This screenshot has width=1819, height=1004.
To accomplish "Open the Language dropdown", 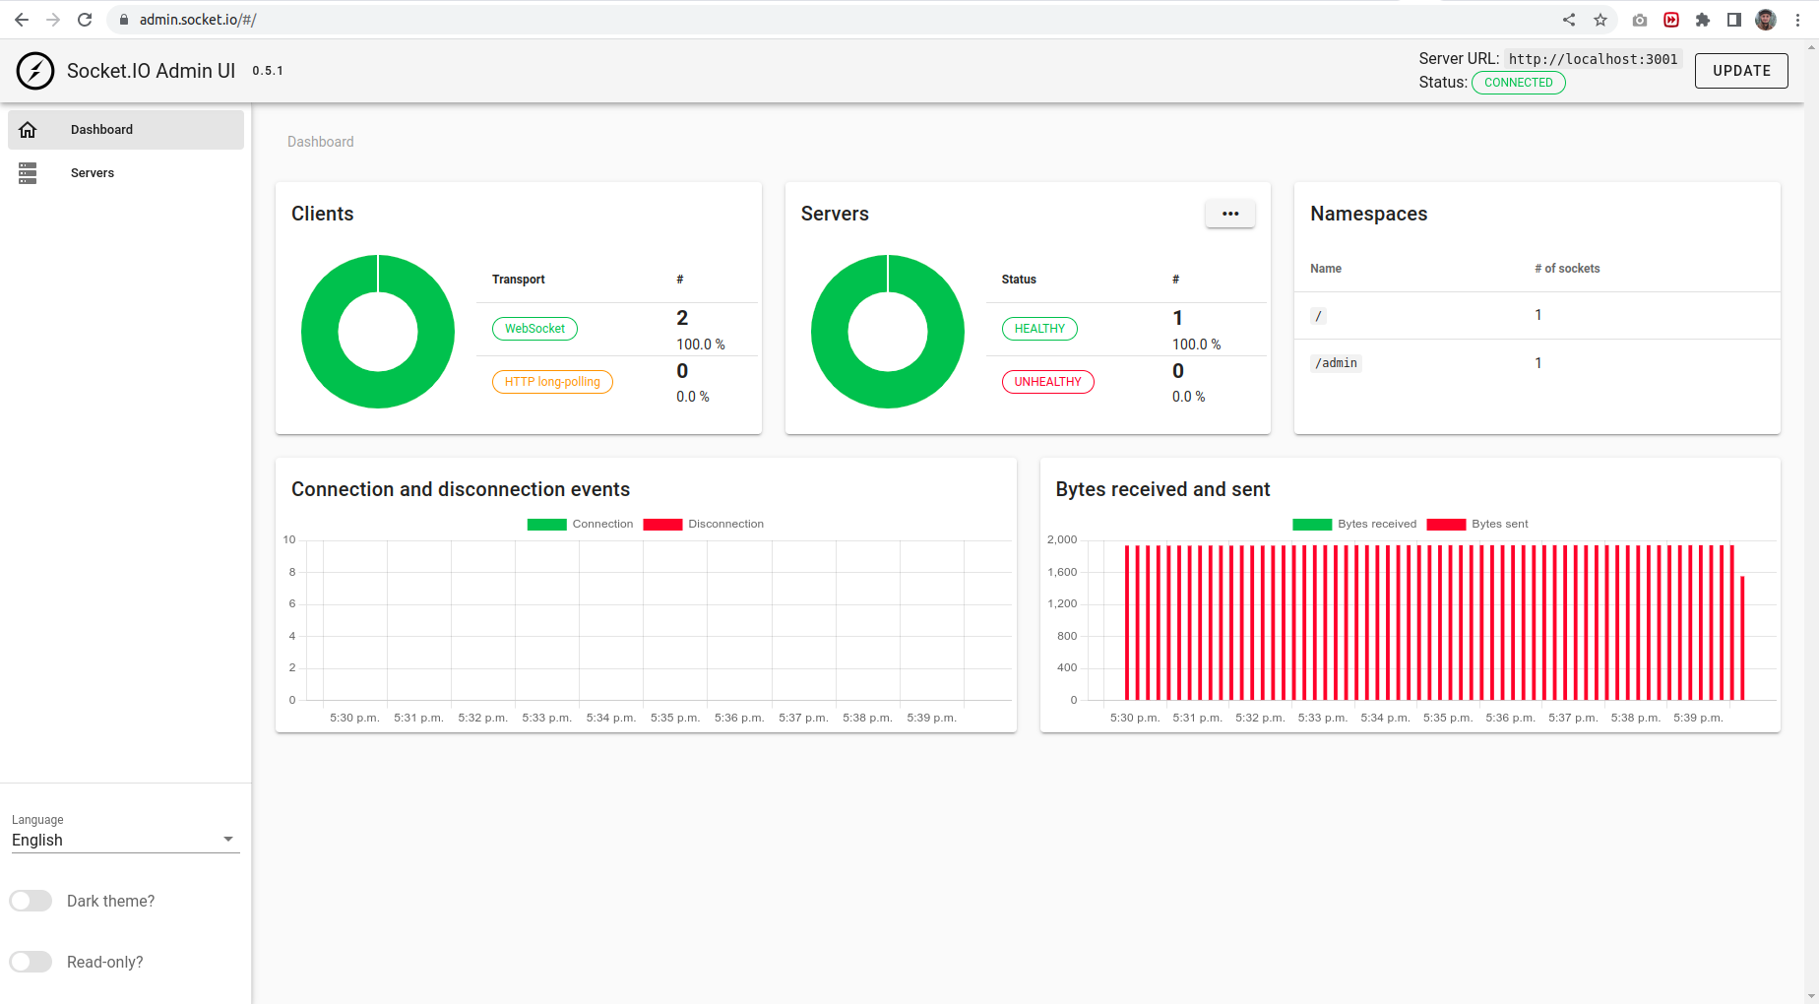I will [126, 840].
